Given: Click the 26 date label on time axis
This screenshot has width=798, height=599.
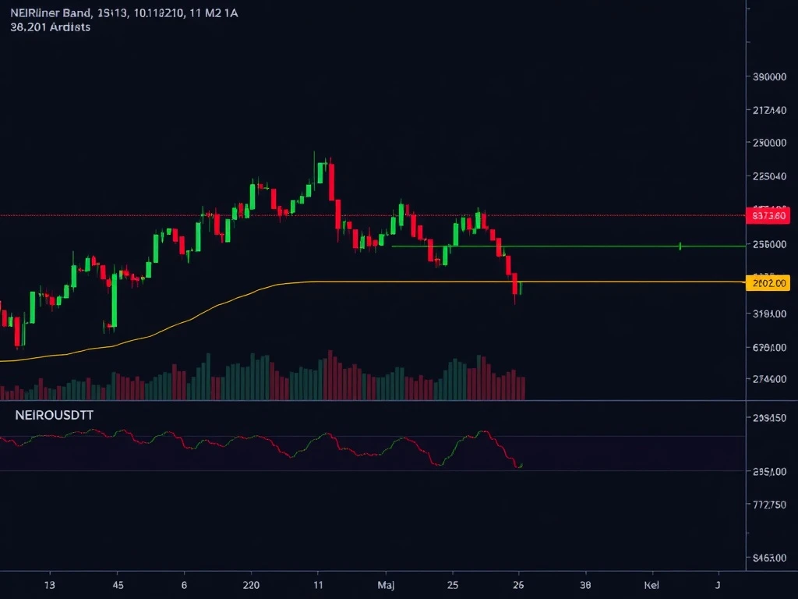Looking at the screenshot, I should tap(518, 585).
